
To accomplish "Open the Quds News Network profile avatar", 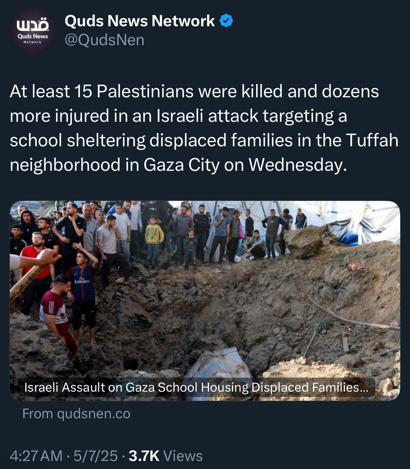I will tap(32, 30).
